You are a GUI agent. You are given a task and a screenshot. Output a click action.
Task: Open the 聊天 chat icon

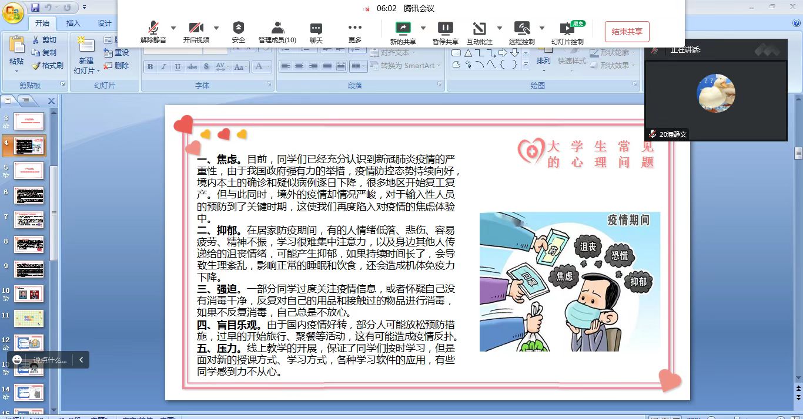[316, 31]
